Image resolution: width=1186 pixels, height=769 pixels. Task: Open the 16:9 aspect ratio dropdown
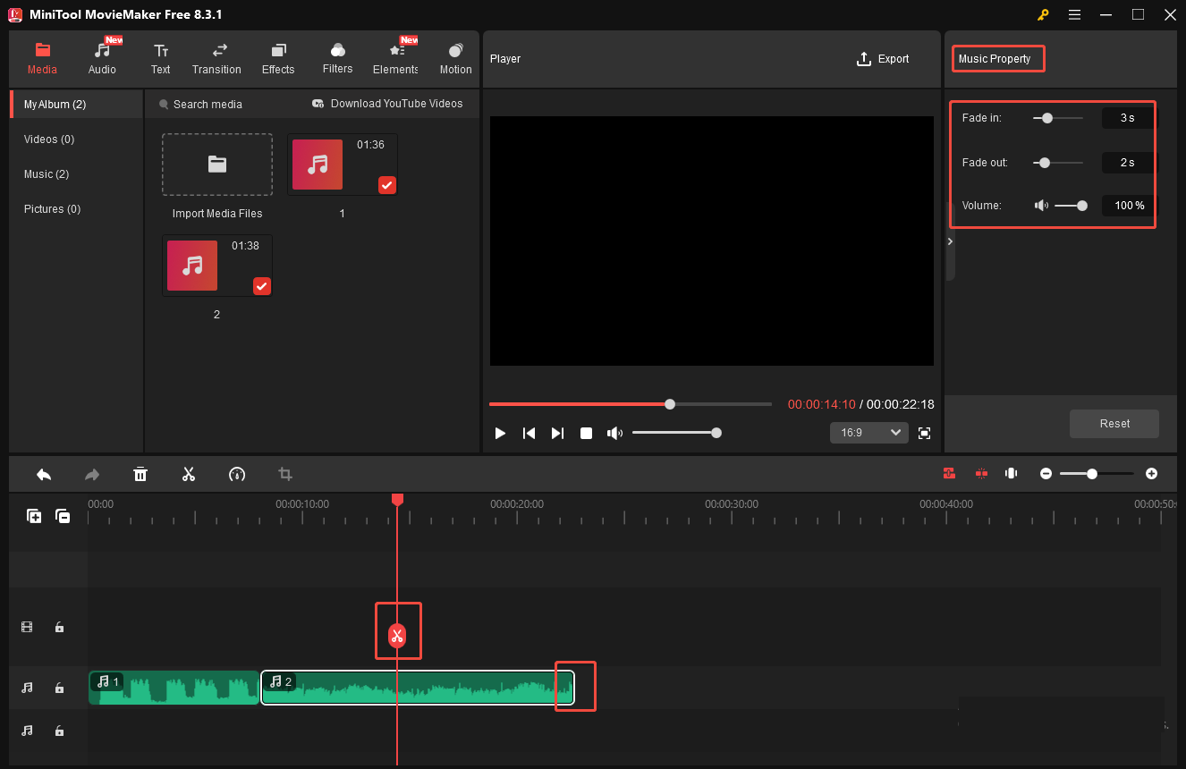[x=868, y=432]
